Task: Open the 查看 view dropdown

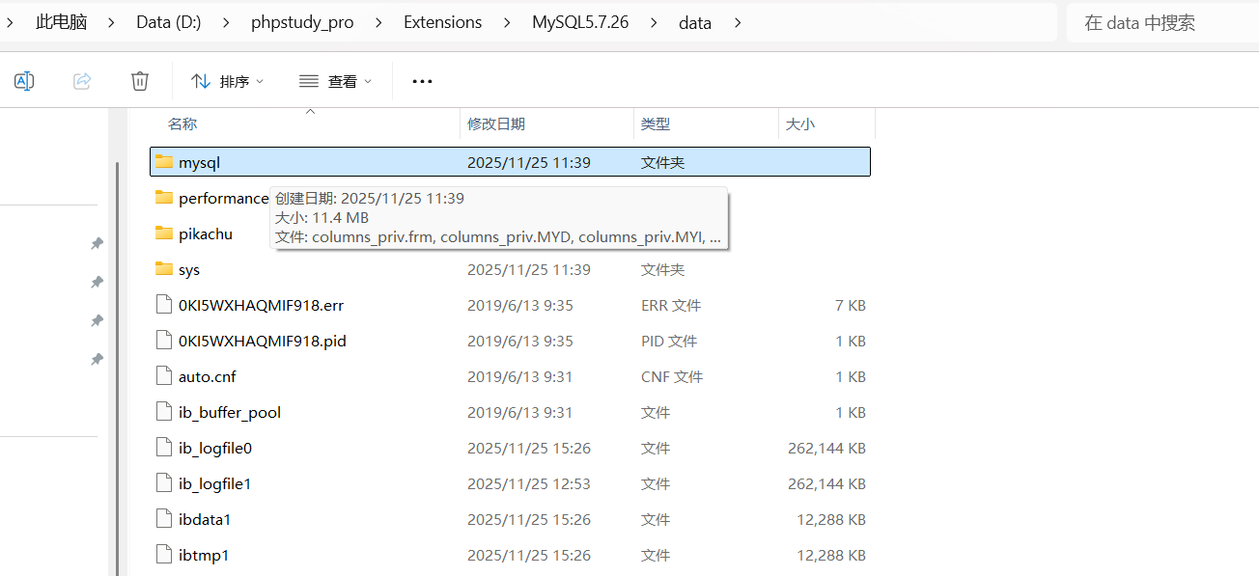Action: coord(335,80)
